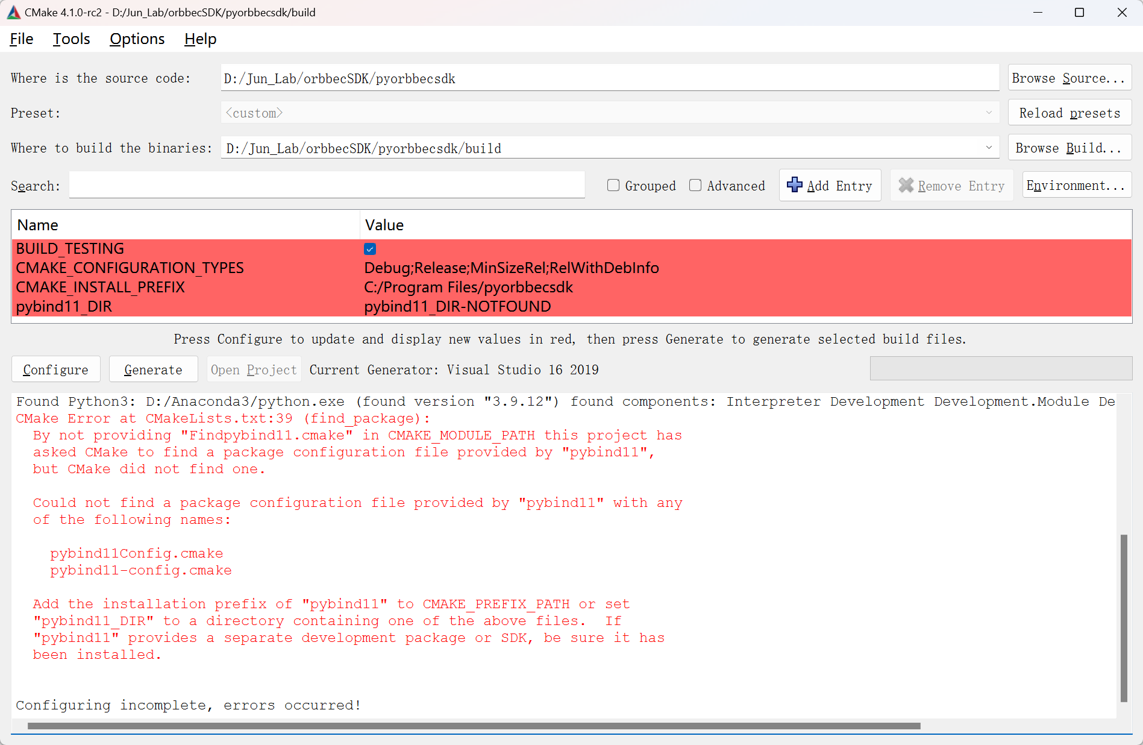Click inside the Search field
The height and width of the screenshot is (745, 1143).
[x=327, y=185]
